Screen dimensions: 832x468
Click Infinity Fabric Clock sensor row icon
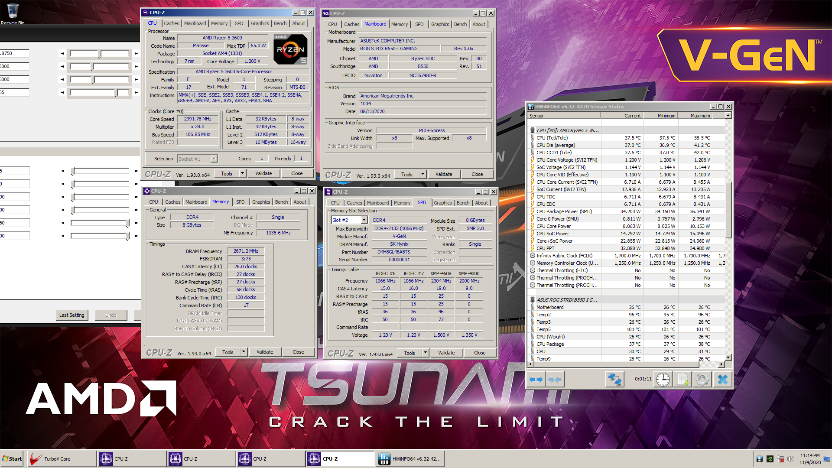point(533,256)
